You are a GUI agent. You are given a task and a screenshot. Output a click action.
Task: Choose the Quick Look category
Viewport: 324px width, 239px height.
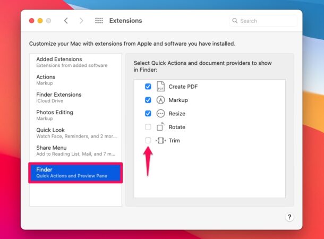tap(75, 133)
